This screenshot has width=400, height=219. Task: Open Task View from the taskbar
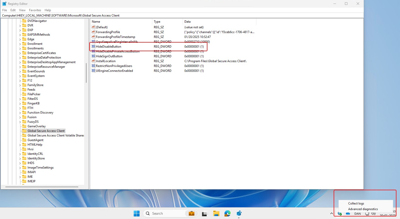click(204, 213)
